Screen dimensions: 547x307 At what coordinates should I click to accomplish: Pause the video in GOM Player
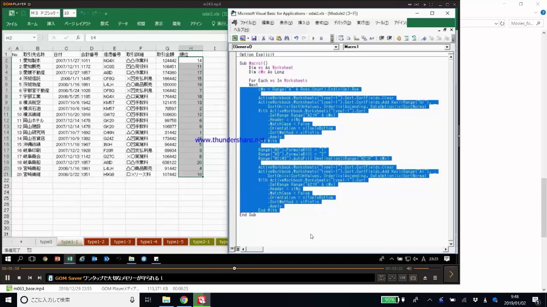click(7, 278)
